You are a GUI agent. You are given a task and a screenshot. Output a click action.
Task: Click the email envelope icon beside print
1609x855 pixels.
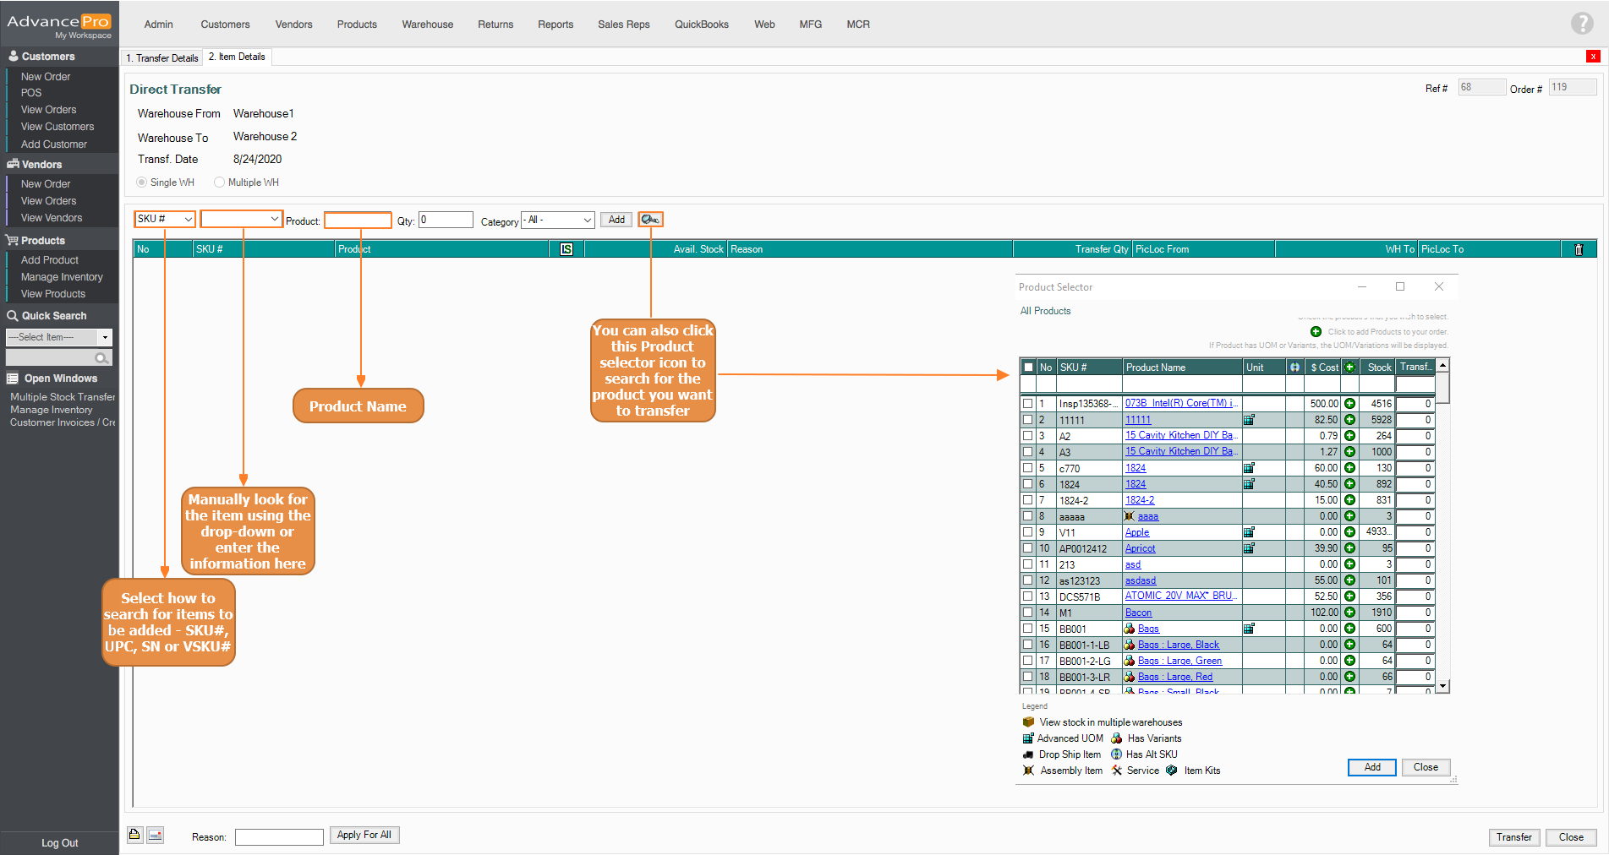(156, 835)
